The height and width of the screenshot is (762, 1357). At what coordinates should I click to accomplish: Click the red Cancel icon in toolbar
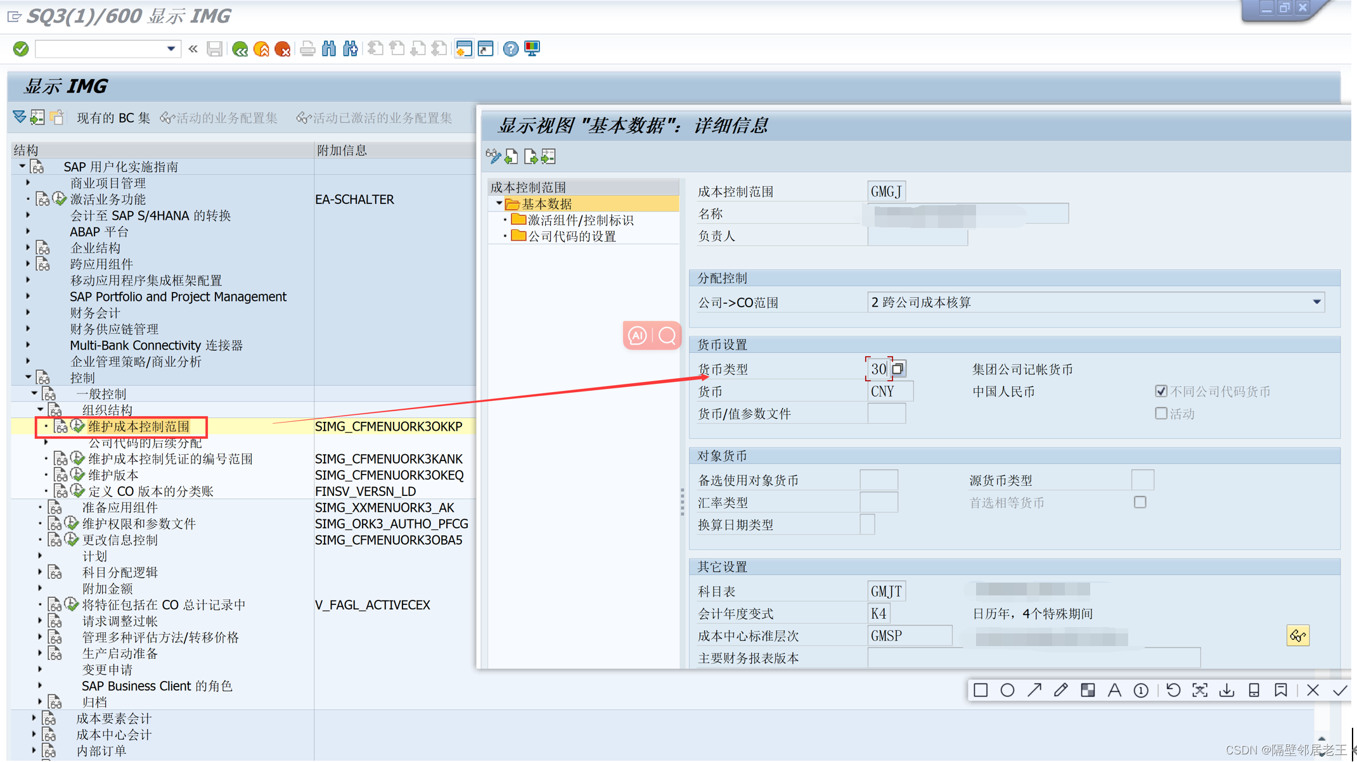point(283,49)
